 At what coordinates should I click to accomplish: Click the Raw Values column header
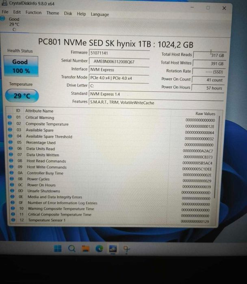[x=205, y=114]
